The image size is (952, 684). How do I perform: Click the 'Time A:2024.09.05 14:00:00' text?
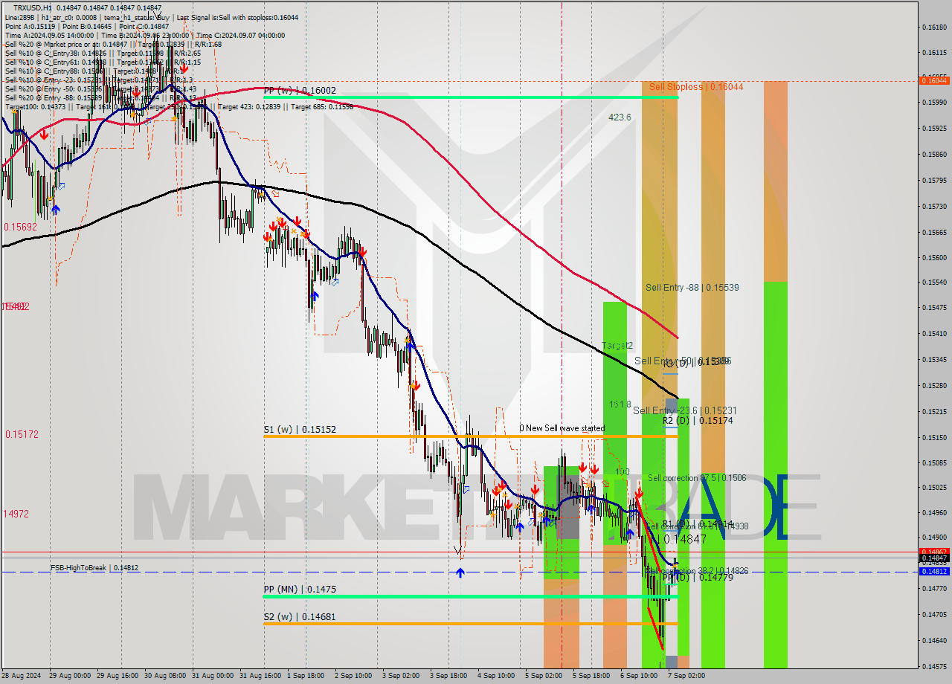click(x=49, y=35)
